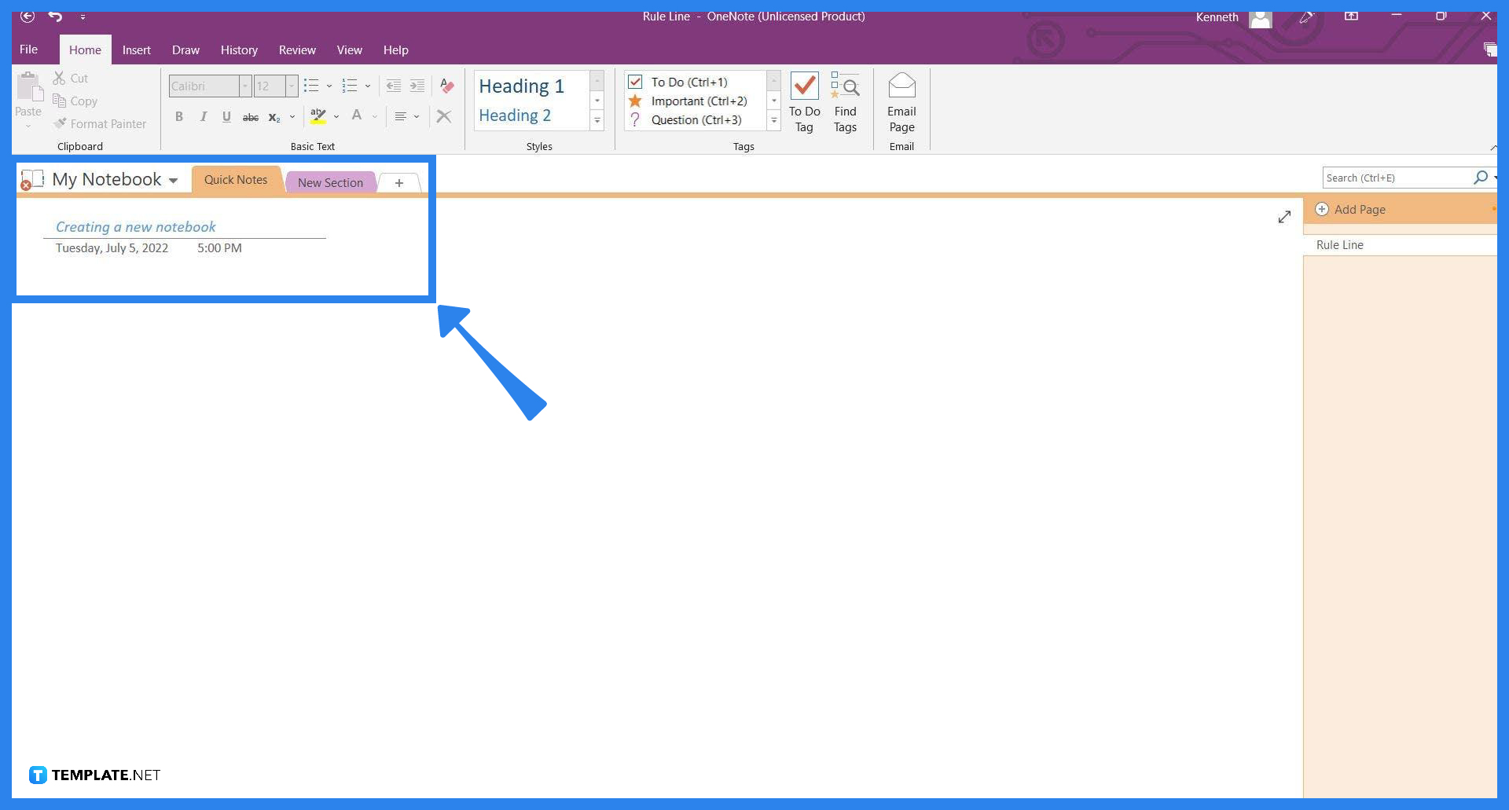The image size is (1509, 810).
Task: Open the Calibri font family dropdown
Action: point(244,86)
